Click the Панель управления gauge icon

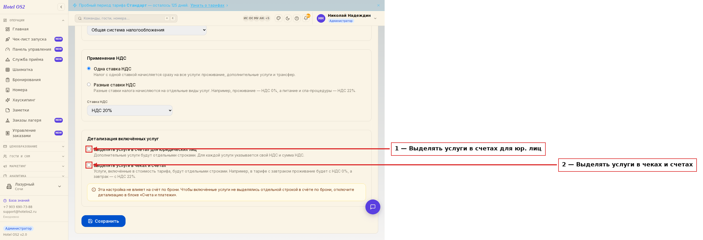coord(8,49)
